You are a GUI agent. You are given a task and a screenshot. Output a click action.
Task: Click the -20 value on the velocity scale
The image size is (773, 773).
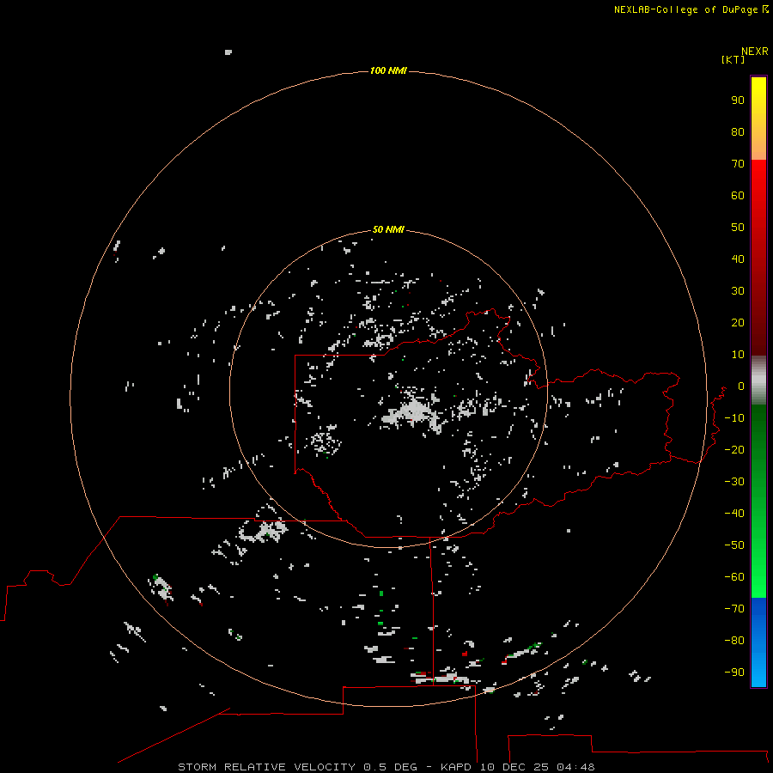point(734,449)
